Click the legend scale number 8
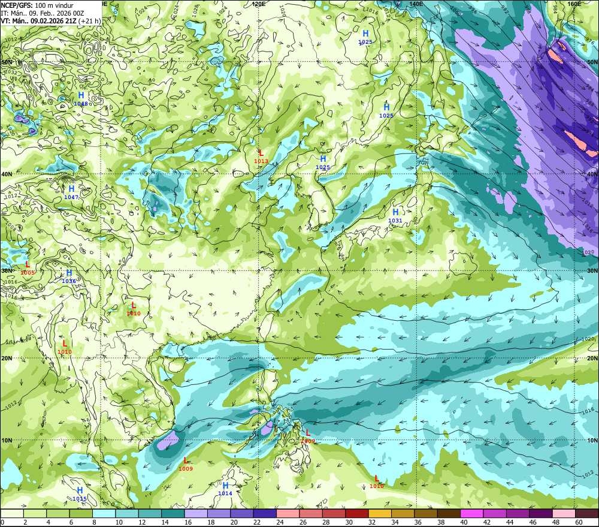The width and height of the screenshot is (599, 527). (95, 522)
